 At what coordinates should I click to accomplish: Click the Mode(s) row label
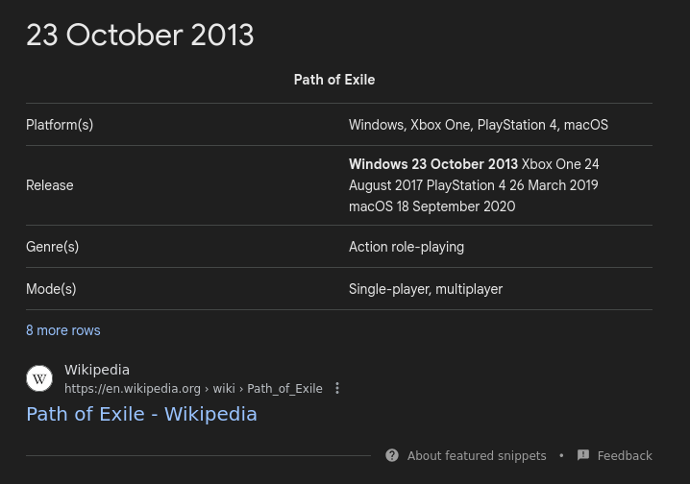tap(51, 289)
